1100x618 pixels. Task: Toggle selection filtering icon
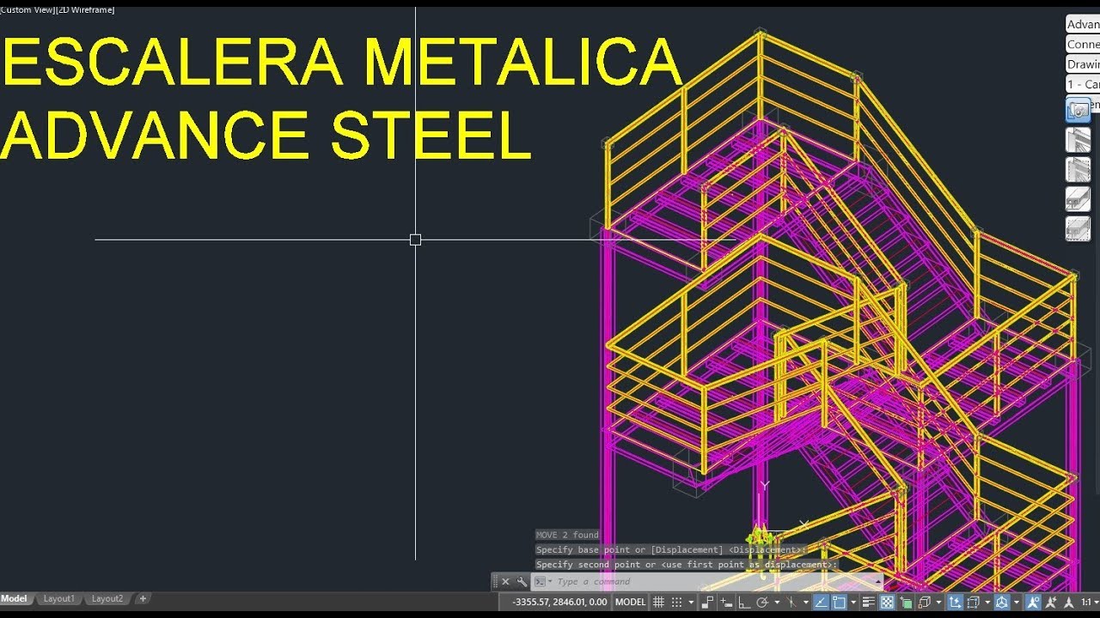[x=973, y=602]
